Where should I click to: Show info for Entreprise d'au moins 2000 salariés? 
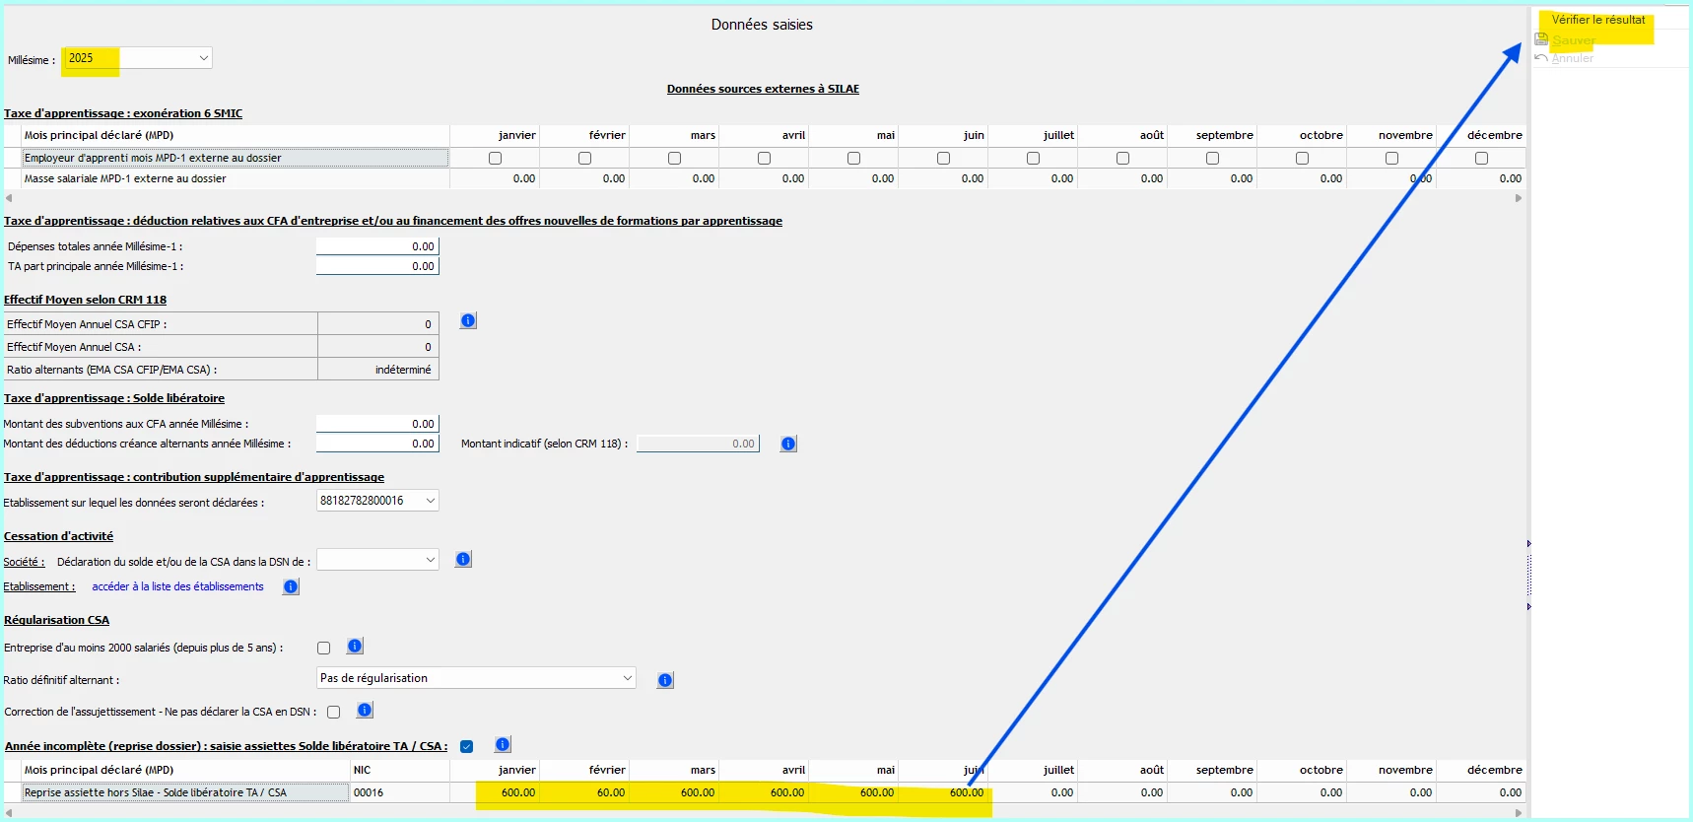coord(355,646)
